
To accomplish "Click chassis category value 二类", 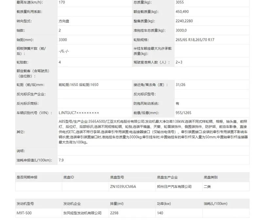I will (207, 187).
